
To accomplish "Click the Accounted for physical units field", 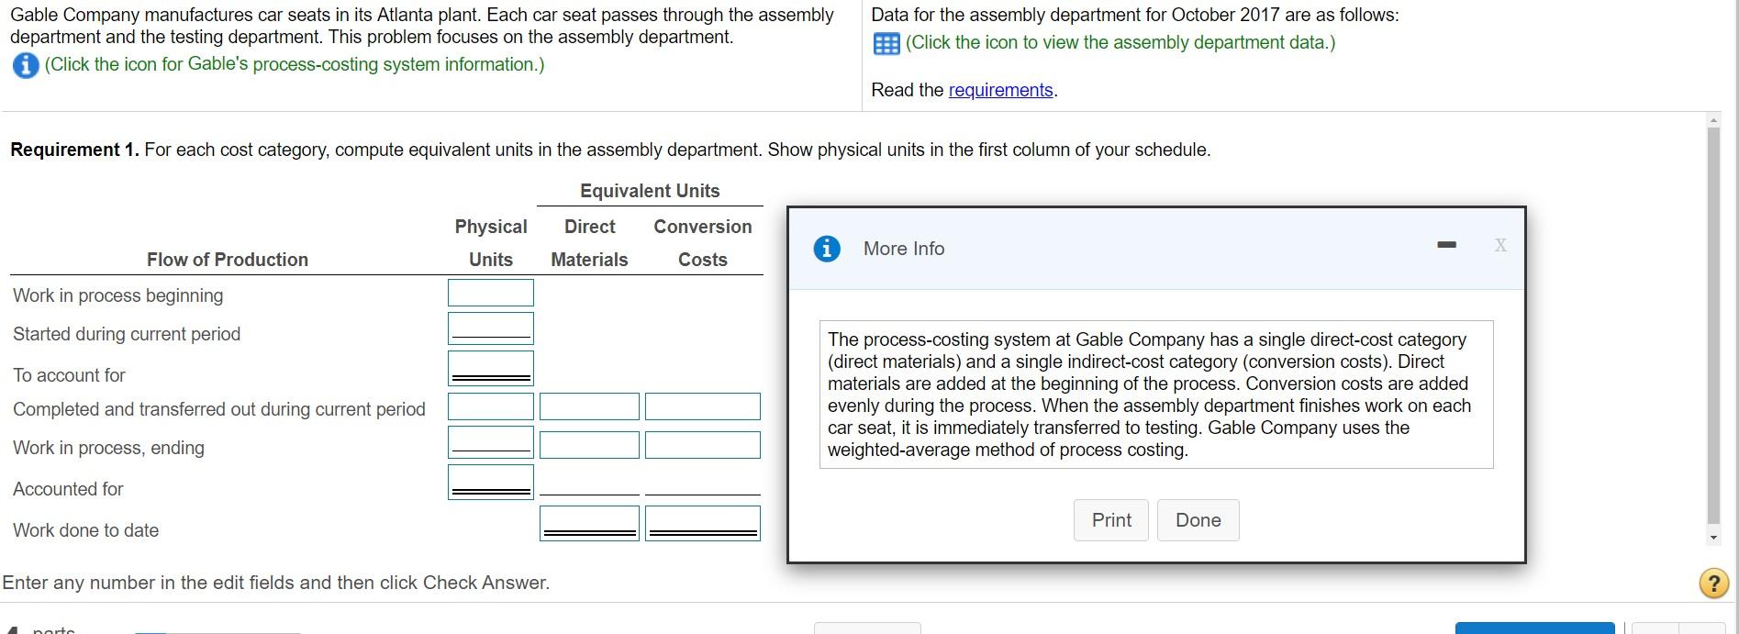I will 490,482.
